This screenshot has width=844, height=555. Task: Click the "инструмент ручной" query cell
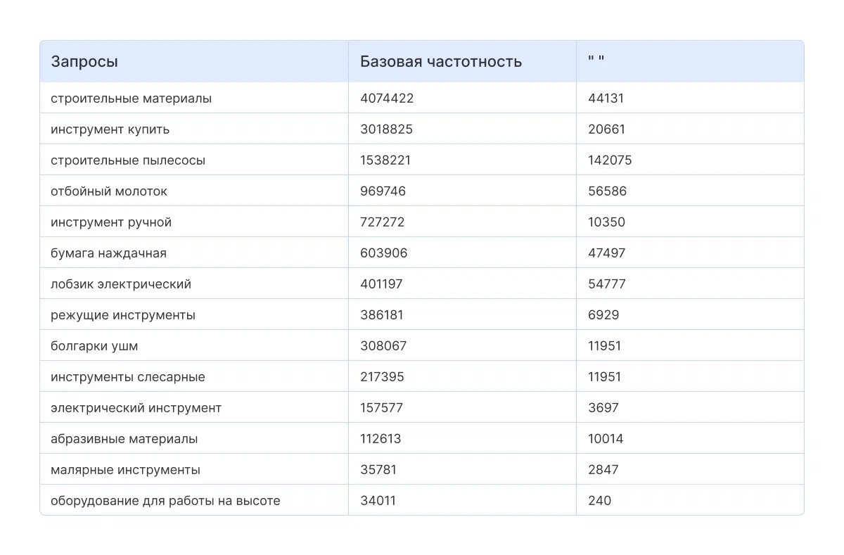coord(111,222)
